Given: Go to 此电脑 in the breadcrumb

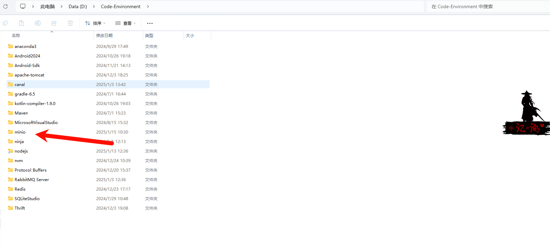Looking at the screenshot, I should click(x=48, y=6).
